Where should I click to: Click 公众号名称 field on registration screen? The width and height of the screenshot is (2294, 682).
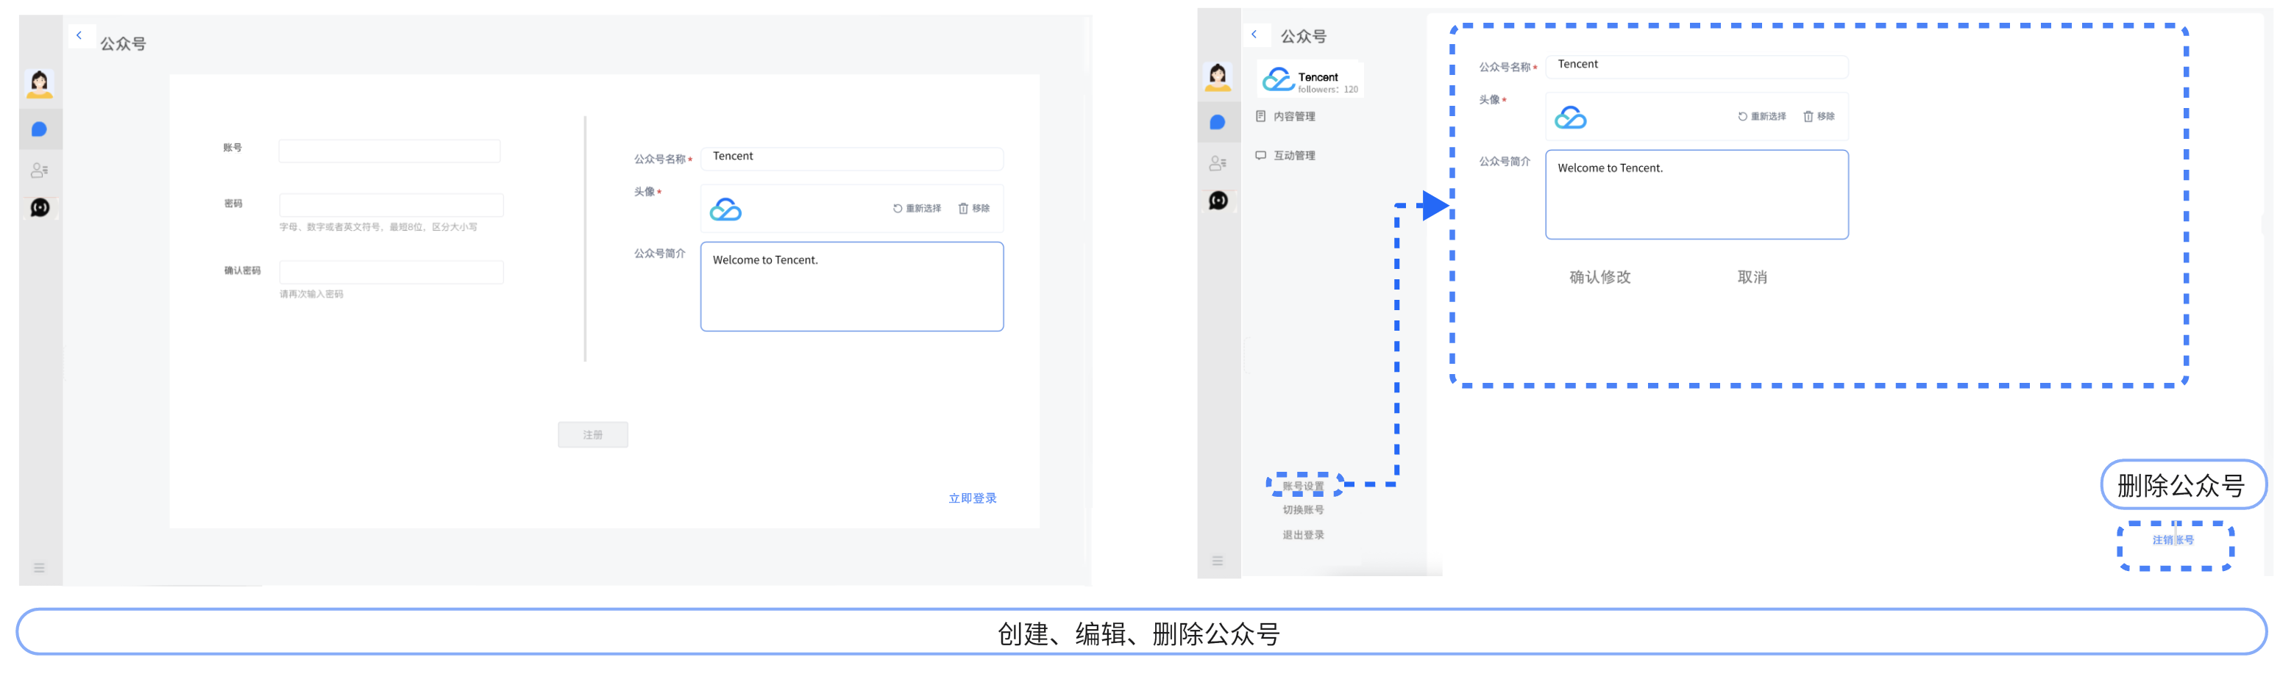(852, 158)
